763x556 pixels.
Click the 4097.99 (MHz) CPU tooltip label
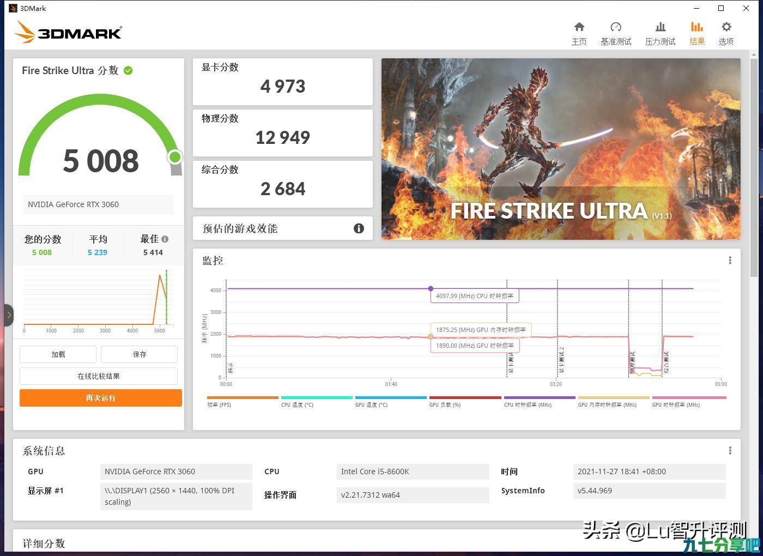(x=475, y=296)
